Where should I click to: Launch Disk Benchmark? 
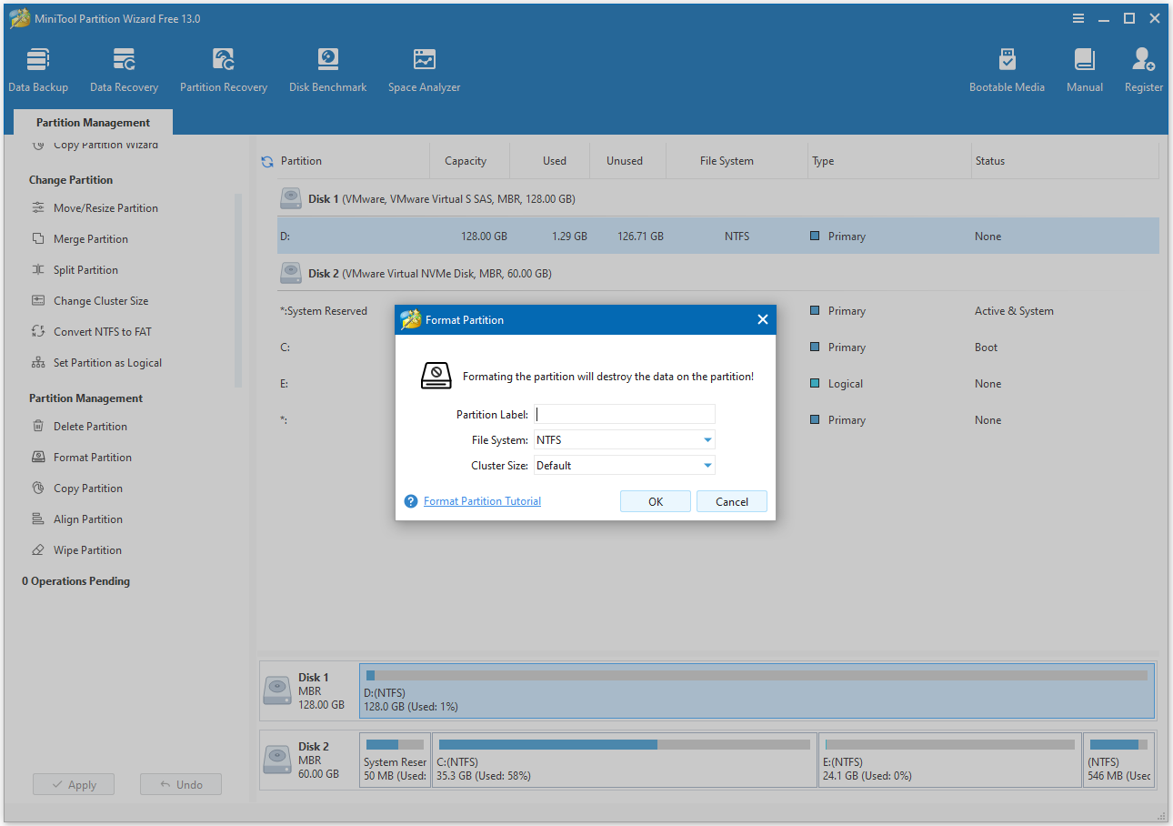coord(327,68)
